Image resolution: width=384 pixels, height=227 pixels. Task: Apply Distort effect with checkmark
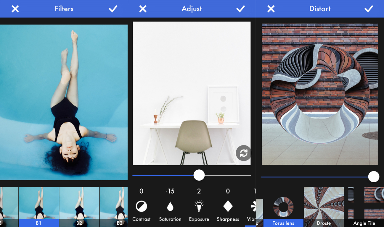click(369, 9)
